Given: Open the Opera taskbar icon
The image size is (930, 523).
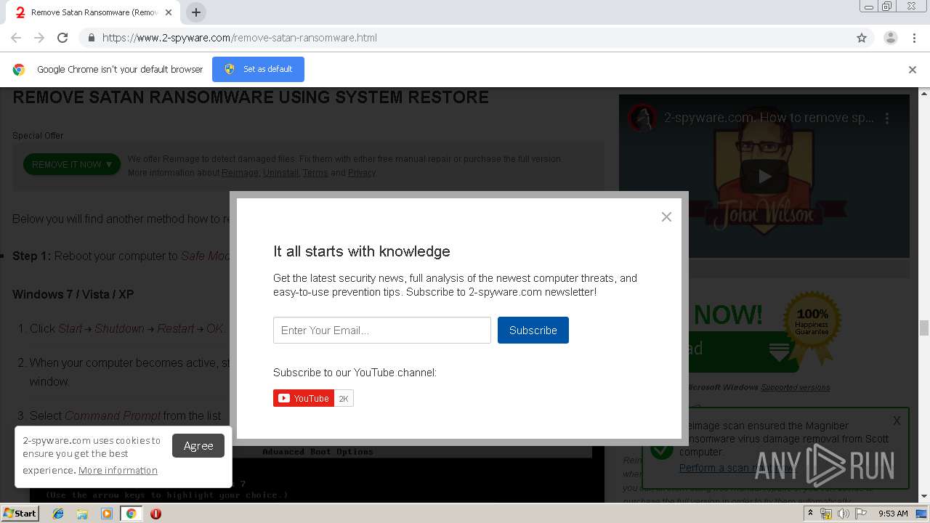Looking at the screenshot, I should [x=155, y=514].
